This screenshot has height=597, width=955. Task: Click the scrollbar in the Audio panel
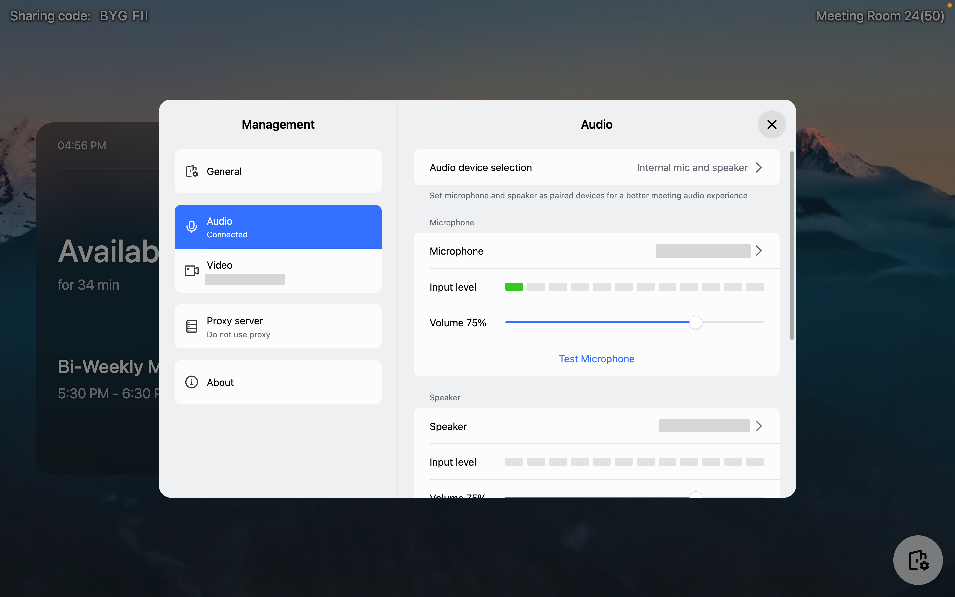pos(792,245)
